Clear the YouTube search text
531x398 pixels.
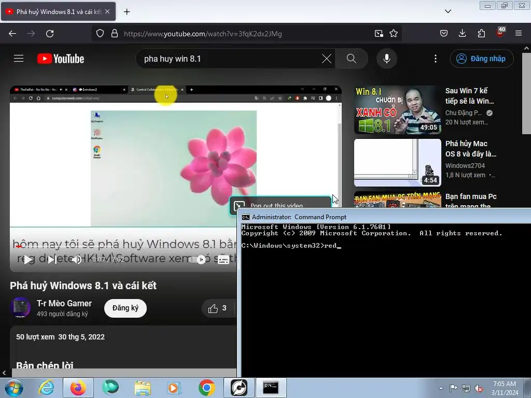[327, 59]
